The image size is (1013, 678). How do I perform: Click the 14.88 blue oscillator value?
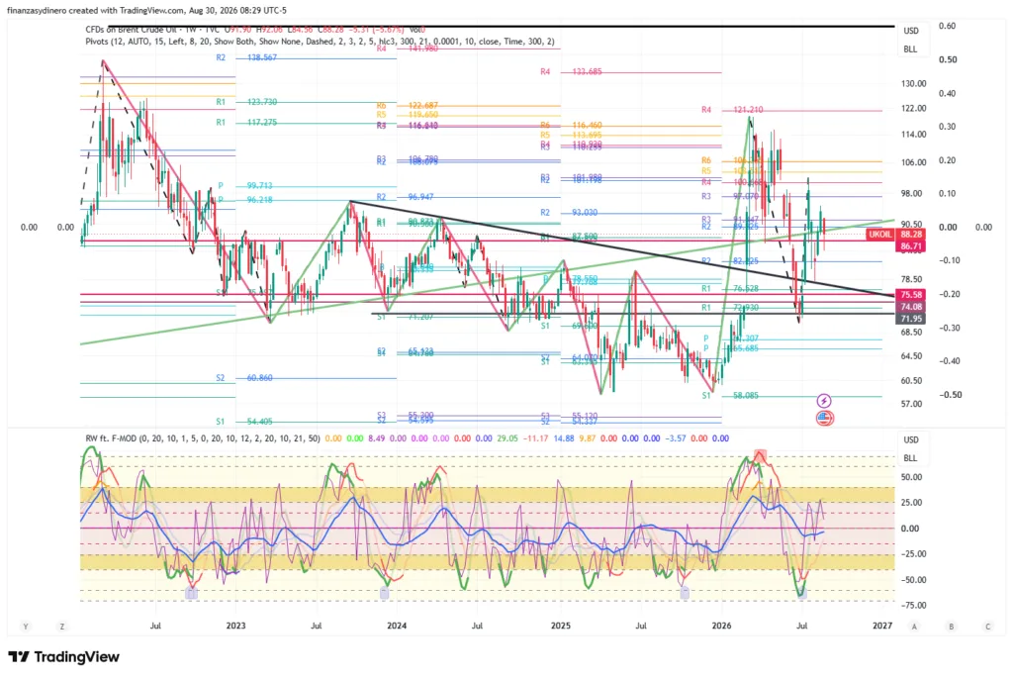click(564, 438)
